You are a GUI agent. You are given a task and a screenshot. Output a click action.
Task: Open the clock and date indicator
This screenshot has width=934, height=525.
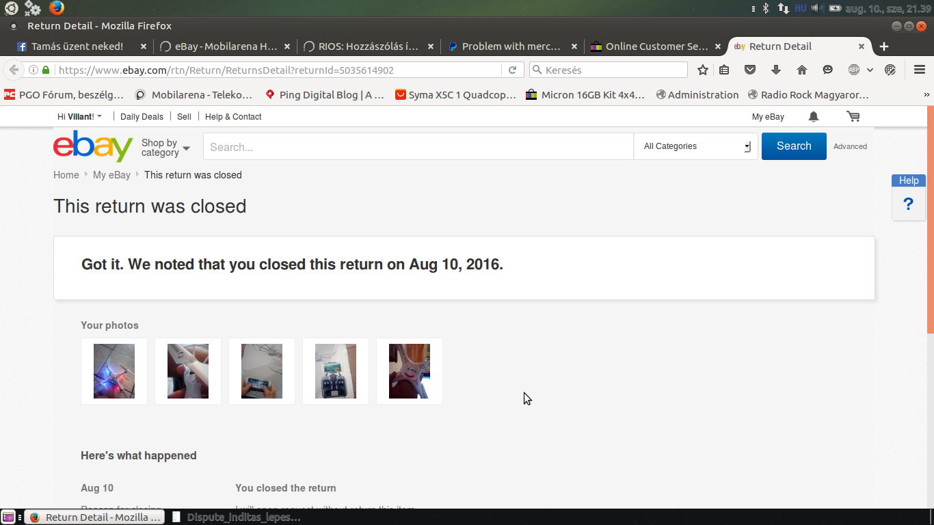point(888,8)
